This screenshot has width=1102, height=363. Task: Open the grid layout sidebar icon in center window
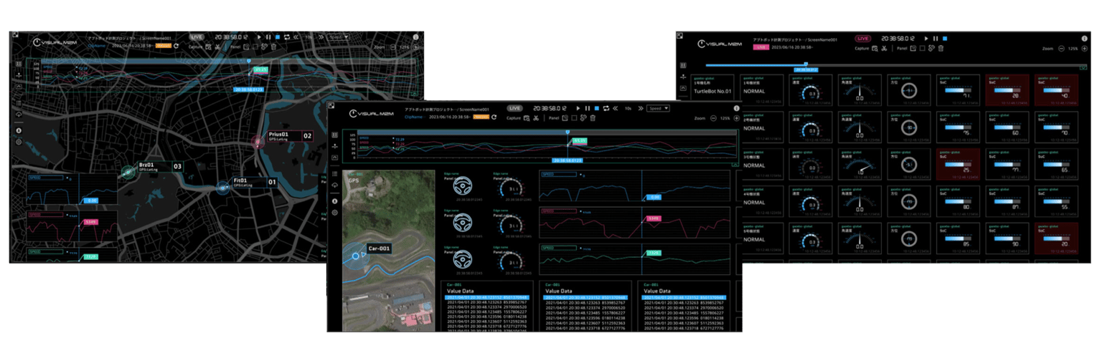tap(335, 135)
